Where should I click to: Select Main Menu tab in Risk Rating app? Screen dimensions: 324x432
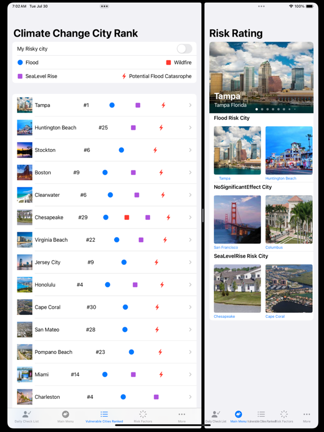(x=238, y=417)
